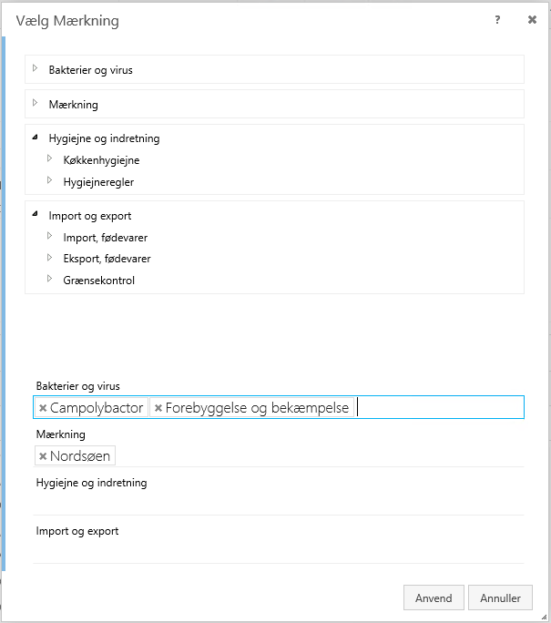Collapse the Import og export node
Viewport: 551px width, 623px height.
(x=36, y=216)
